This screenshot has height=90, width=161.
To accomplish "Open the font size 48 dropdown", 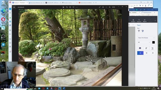I will [x=144, y=42].
